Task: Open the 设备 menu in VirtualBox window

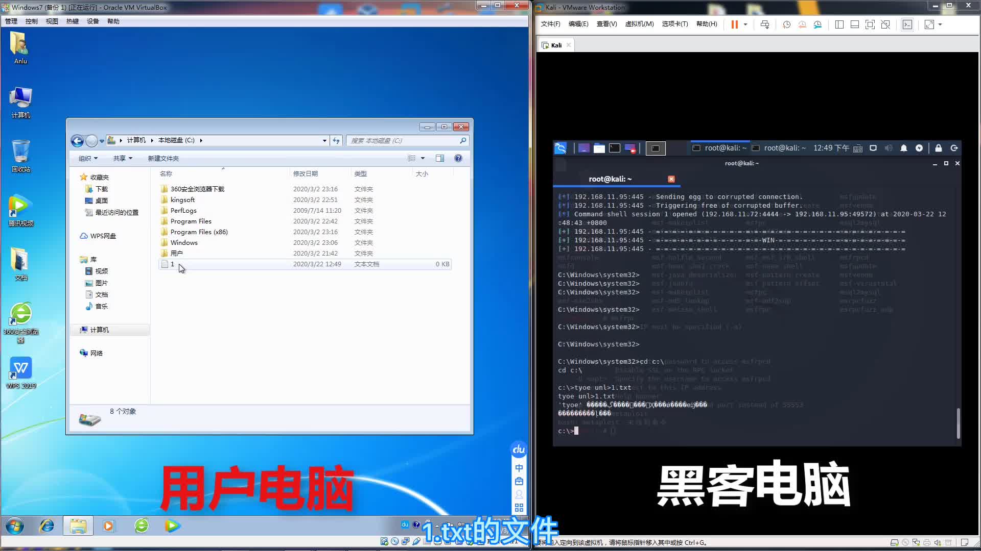Action: pyautogui.click(x=92, y=21)
